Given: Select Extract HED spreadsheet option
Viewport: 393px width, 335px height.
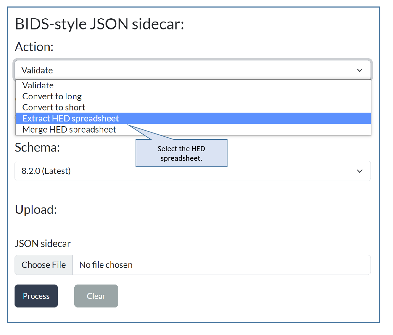Looking at the screenshot, I should [71, 118].
